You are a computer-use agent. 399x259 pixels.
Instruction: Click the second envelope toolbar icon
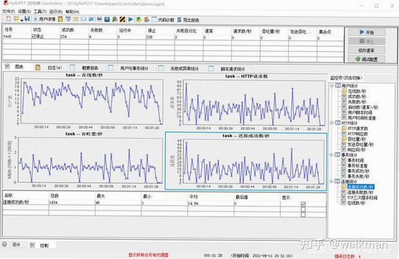coord(84,19)
